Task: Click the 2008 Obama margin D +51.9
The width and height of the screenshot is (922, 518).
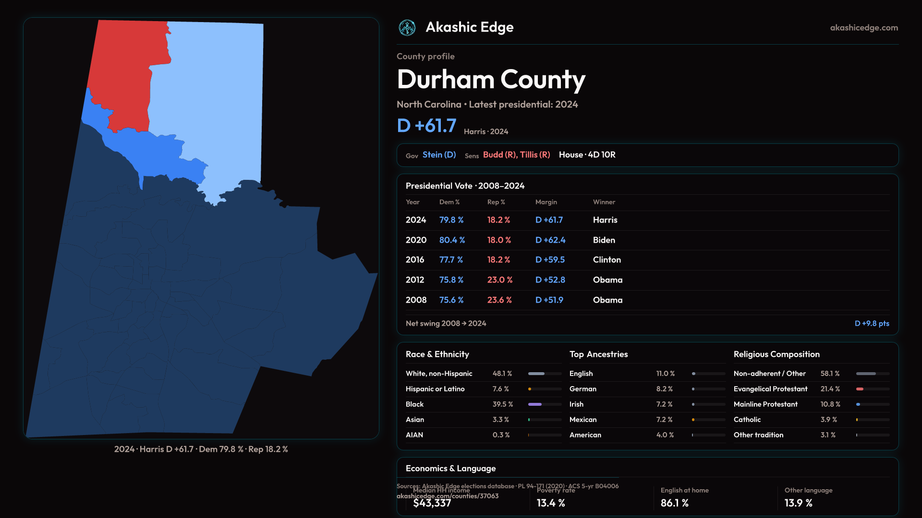Action: tap(549, 300)
